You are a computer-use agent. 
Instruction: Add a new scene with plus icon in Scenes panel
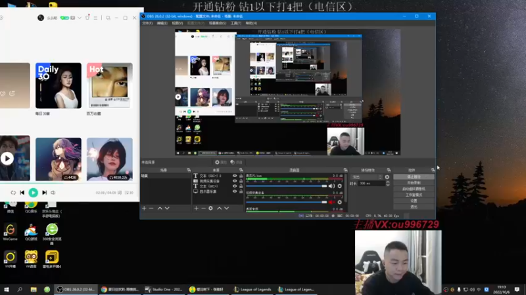(x=144, y=208)
